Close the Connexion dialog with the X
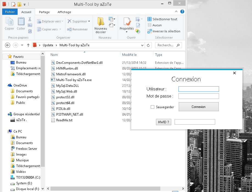Screen dimensions: 252x192 tap(234, 73)
